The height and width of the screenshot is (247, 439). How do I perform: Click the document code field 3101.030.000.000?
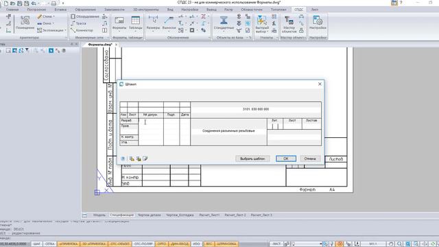(x=256, y=109)
